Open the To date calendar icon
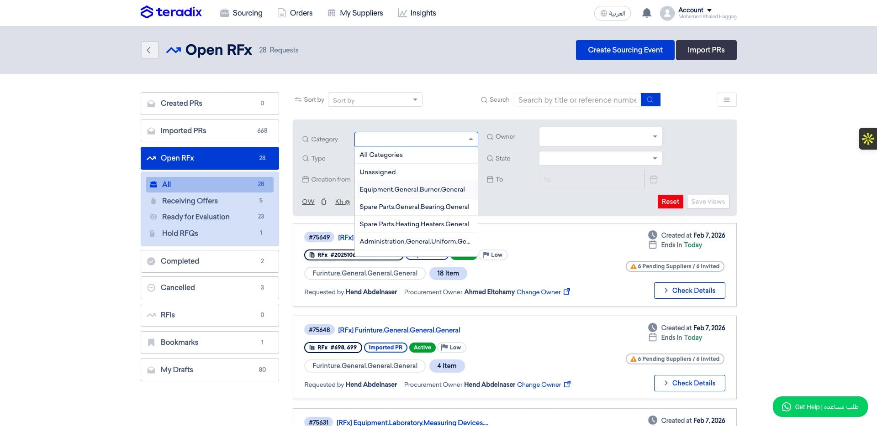This screenshot has width=877, height=426. click(x=654, y=179)
